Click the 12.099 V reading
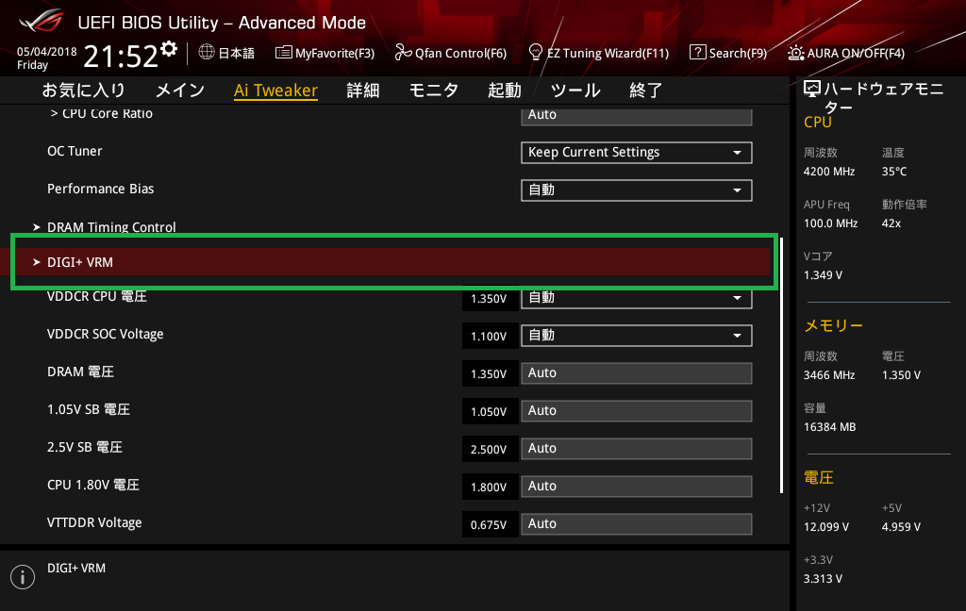This screenshot has height=611, width=966. tap(826, 527)
